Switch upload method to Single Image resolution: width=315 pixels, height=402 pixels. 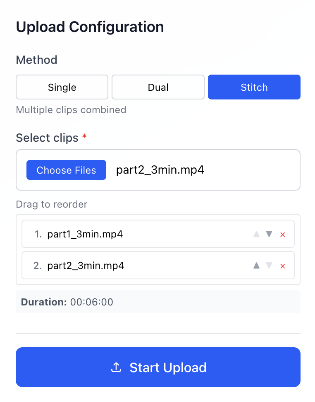pyautogui.click(x=62, y=87)
